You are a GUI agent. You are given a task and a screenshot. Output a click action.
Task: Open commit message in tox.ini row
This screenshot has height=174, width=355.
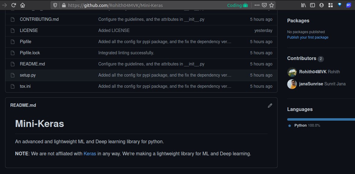click(165, 86)
